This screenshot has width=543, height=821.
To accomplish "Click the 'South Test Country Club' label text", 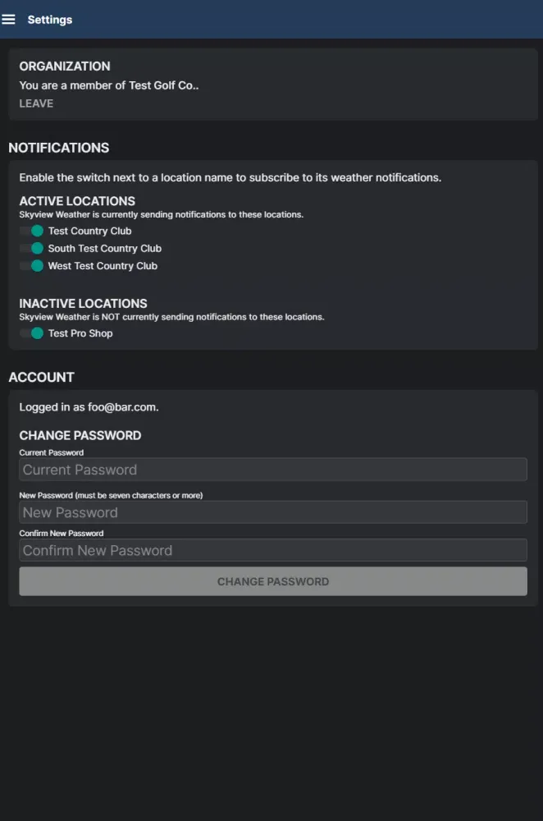I will click(x=104, y=248).
